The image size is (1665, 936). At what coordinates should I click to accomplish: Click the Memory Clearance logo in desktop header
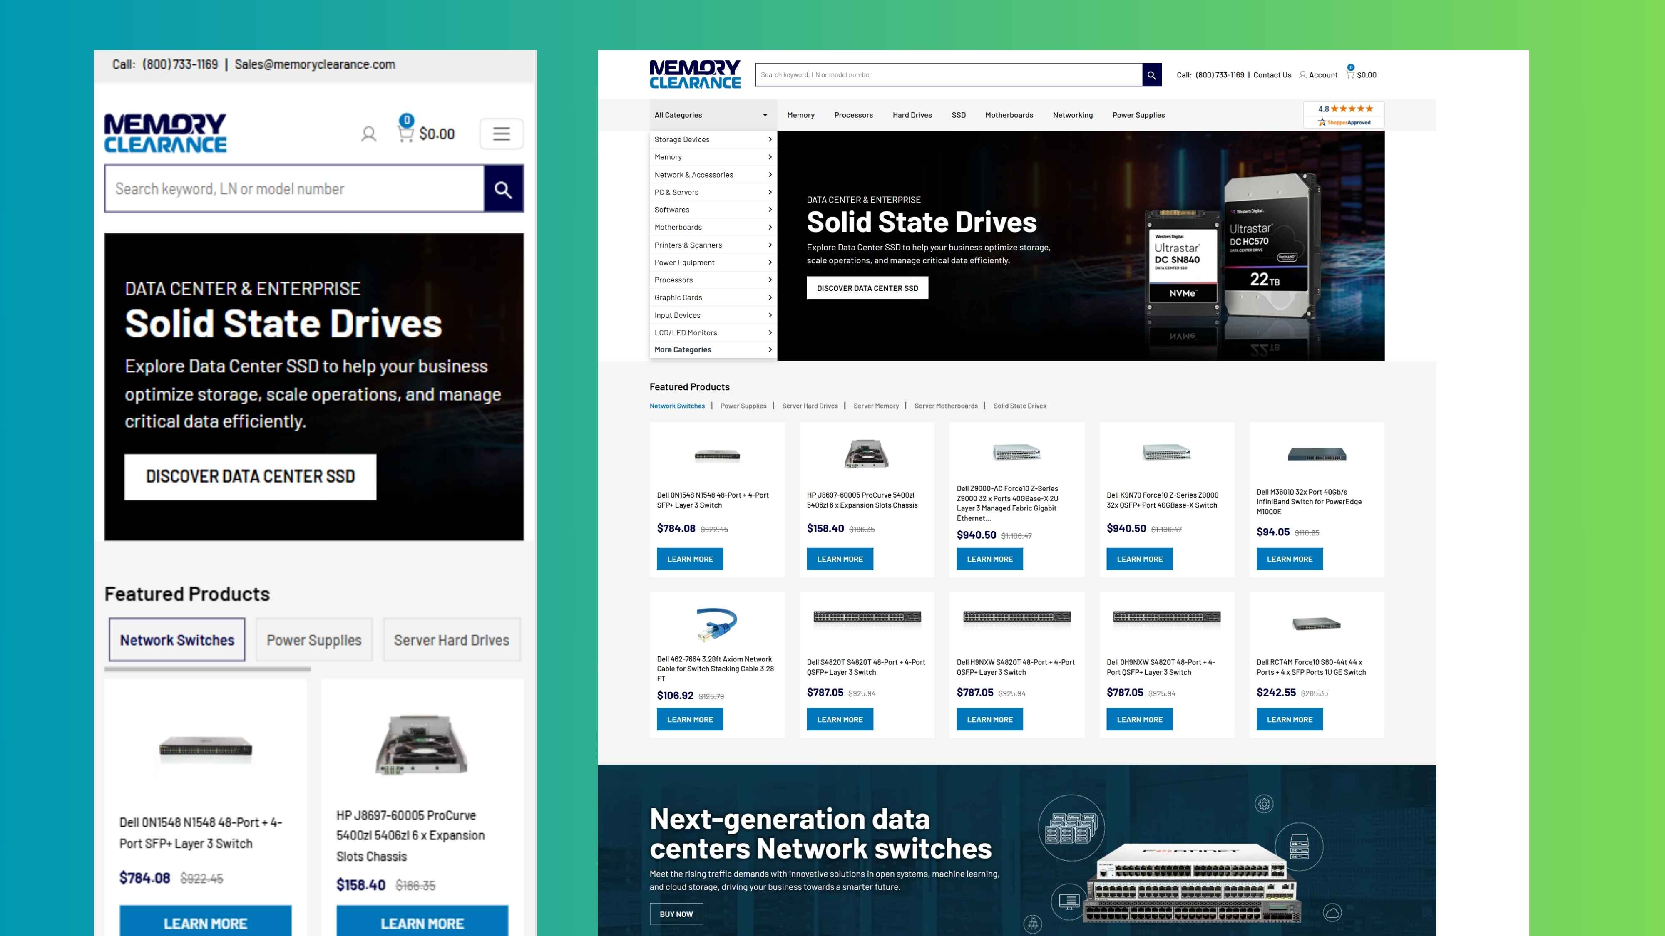tap(695, 74)
